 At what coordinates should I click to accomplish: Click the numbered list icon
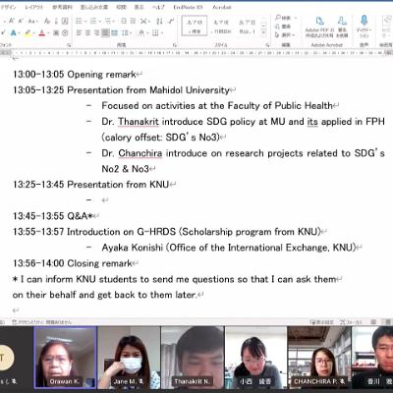click(x=93, y=22)
